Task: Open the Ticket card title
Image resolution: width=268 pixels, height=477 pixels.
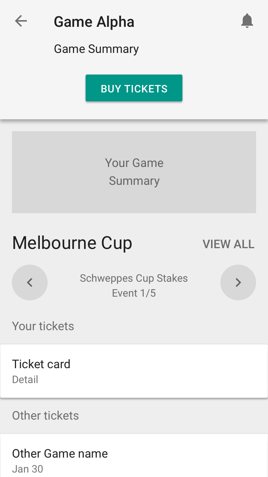Action: (41, 364)
